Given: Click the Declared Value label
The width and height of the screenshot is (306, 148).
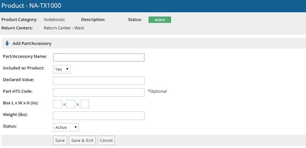Looking at the screenshot, I should 18,79.
